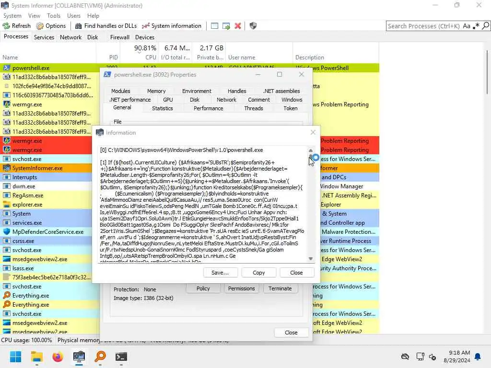Open Statistics tab in Properties
This screenshot has height=368, width=491.
[162, 108]
